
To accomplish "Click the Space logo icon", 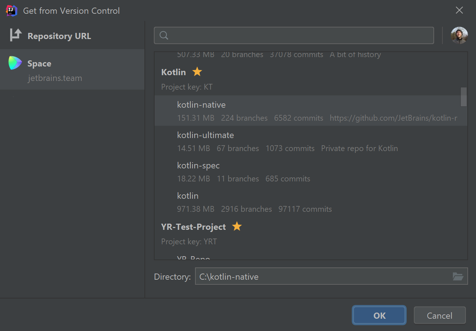I will pos(15,63).
